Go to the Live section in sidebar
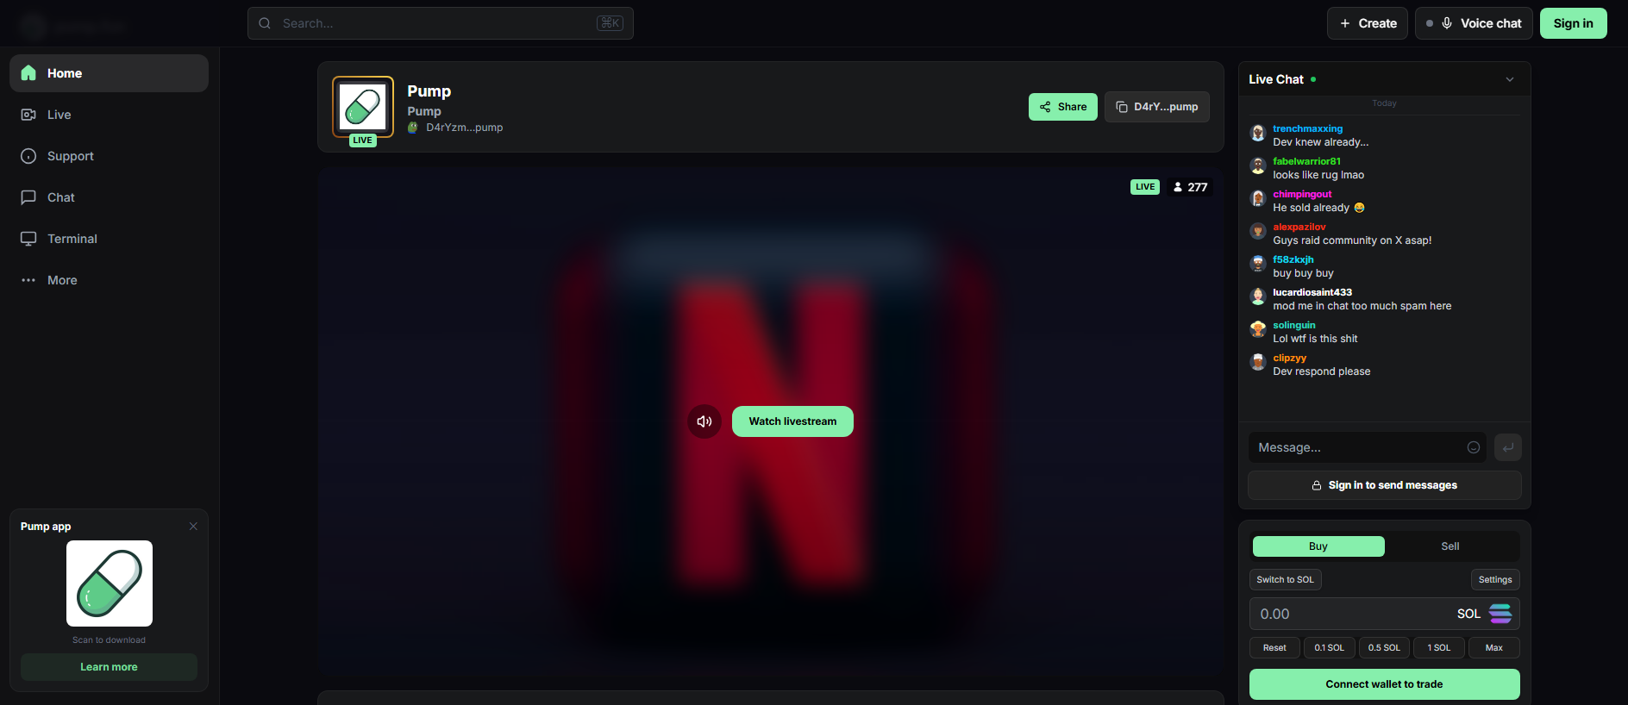 (x=109, y=115)
